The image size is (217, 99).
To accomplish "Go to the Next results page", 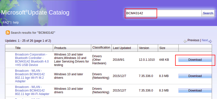I will [205, 40].
